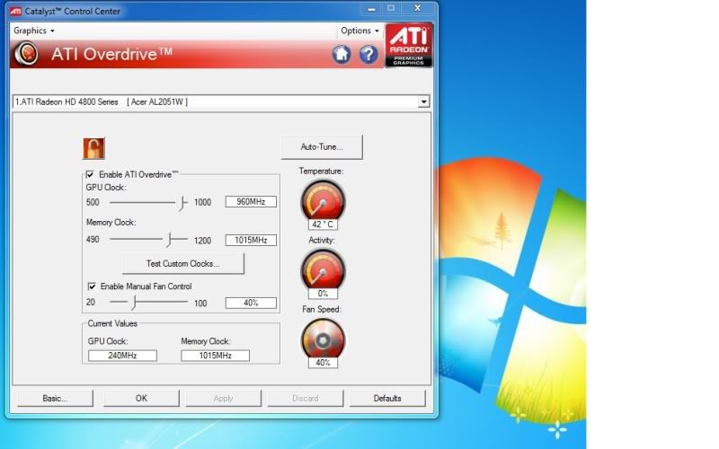The height and width of the screenshot is (449, 719).
Task: Expand the ATI Radeon HD 4800 Series dropdown
Action: [x=423, y=101]
